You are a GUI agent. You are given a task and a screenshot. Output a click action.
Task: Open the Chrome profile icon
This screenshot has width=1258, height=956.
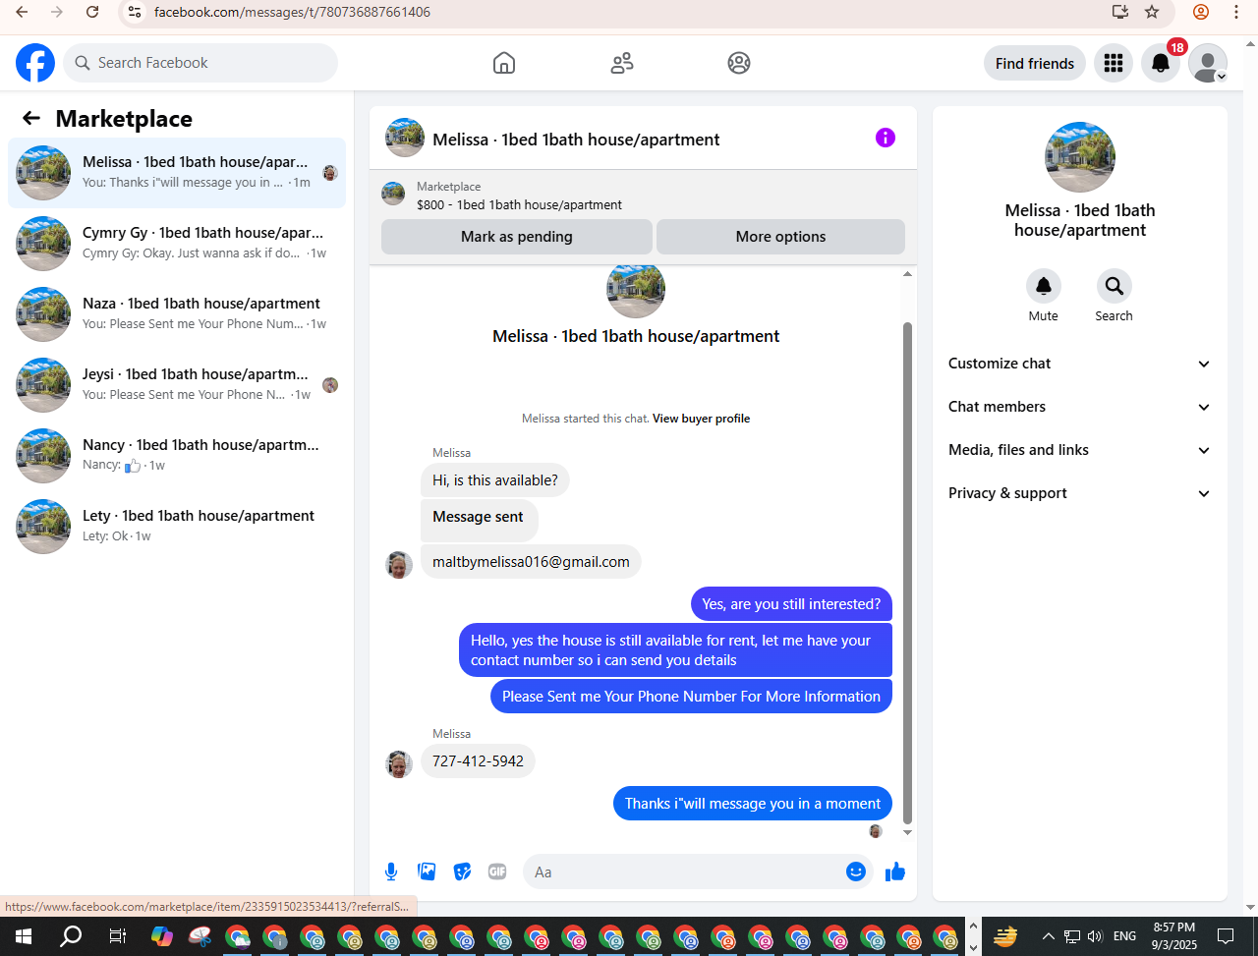1201,12
